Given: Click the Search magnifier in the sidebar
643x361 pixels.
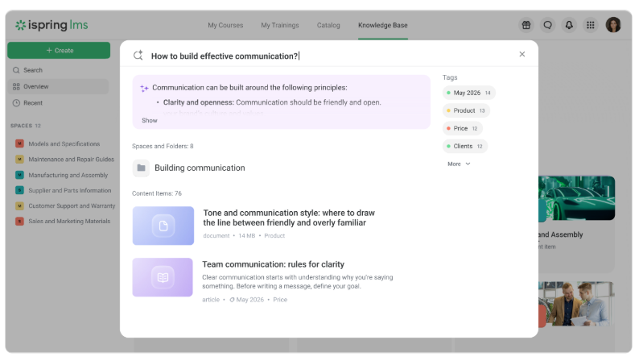Looking at the screenshot, I should click(16, 70).
